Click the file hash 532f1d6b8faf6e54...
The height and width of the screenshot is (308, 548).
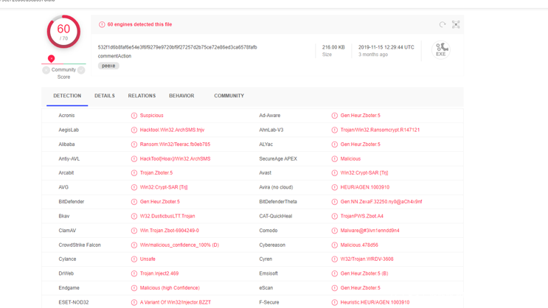[x=177, y=47]
